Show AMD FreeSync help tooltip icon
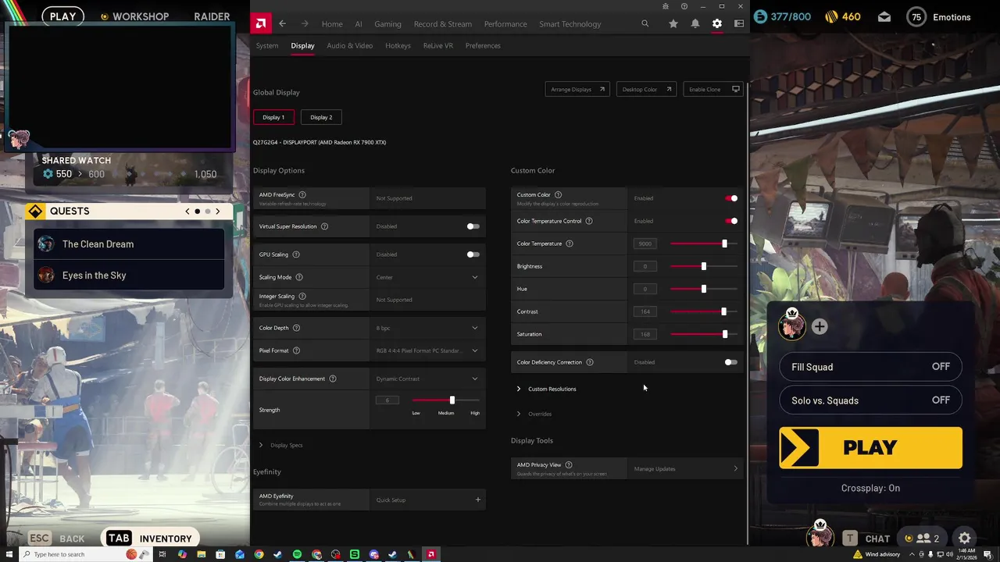 click(x=302, y=194)
